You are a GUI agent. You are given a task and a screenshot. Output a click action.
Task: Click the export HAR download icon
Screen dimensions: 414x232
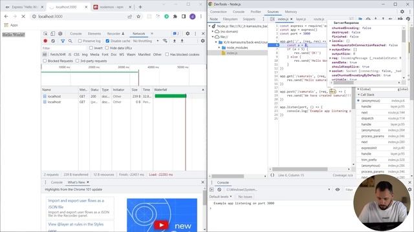(182, 41)
